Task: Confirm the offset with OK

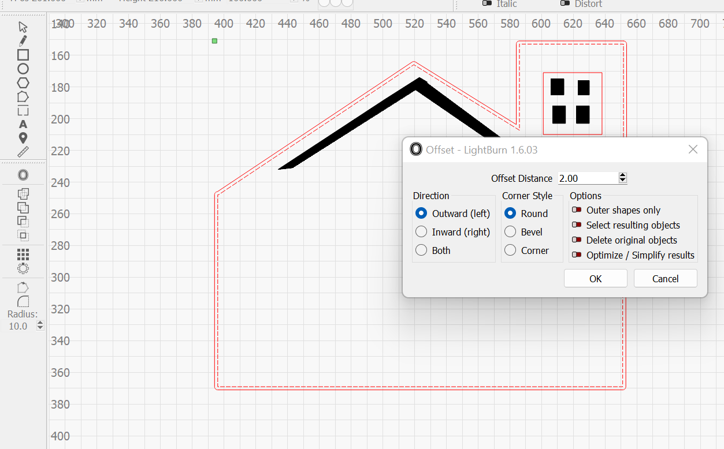Action: click(595, 278)
